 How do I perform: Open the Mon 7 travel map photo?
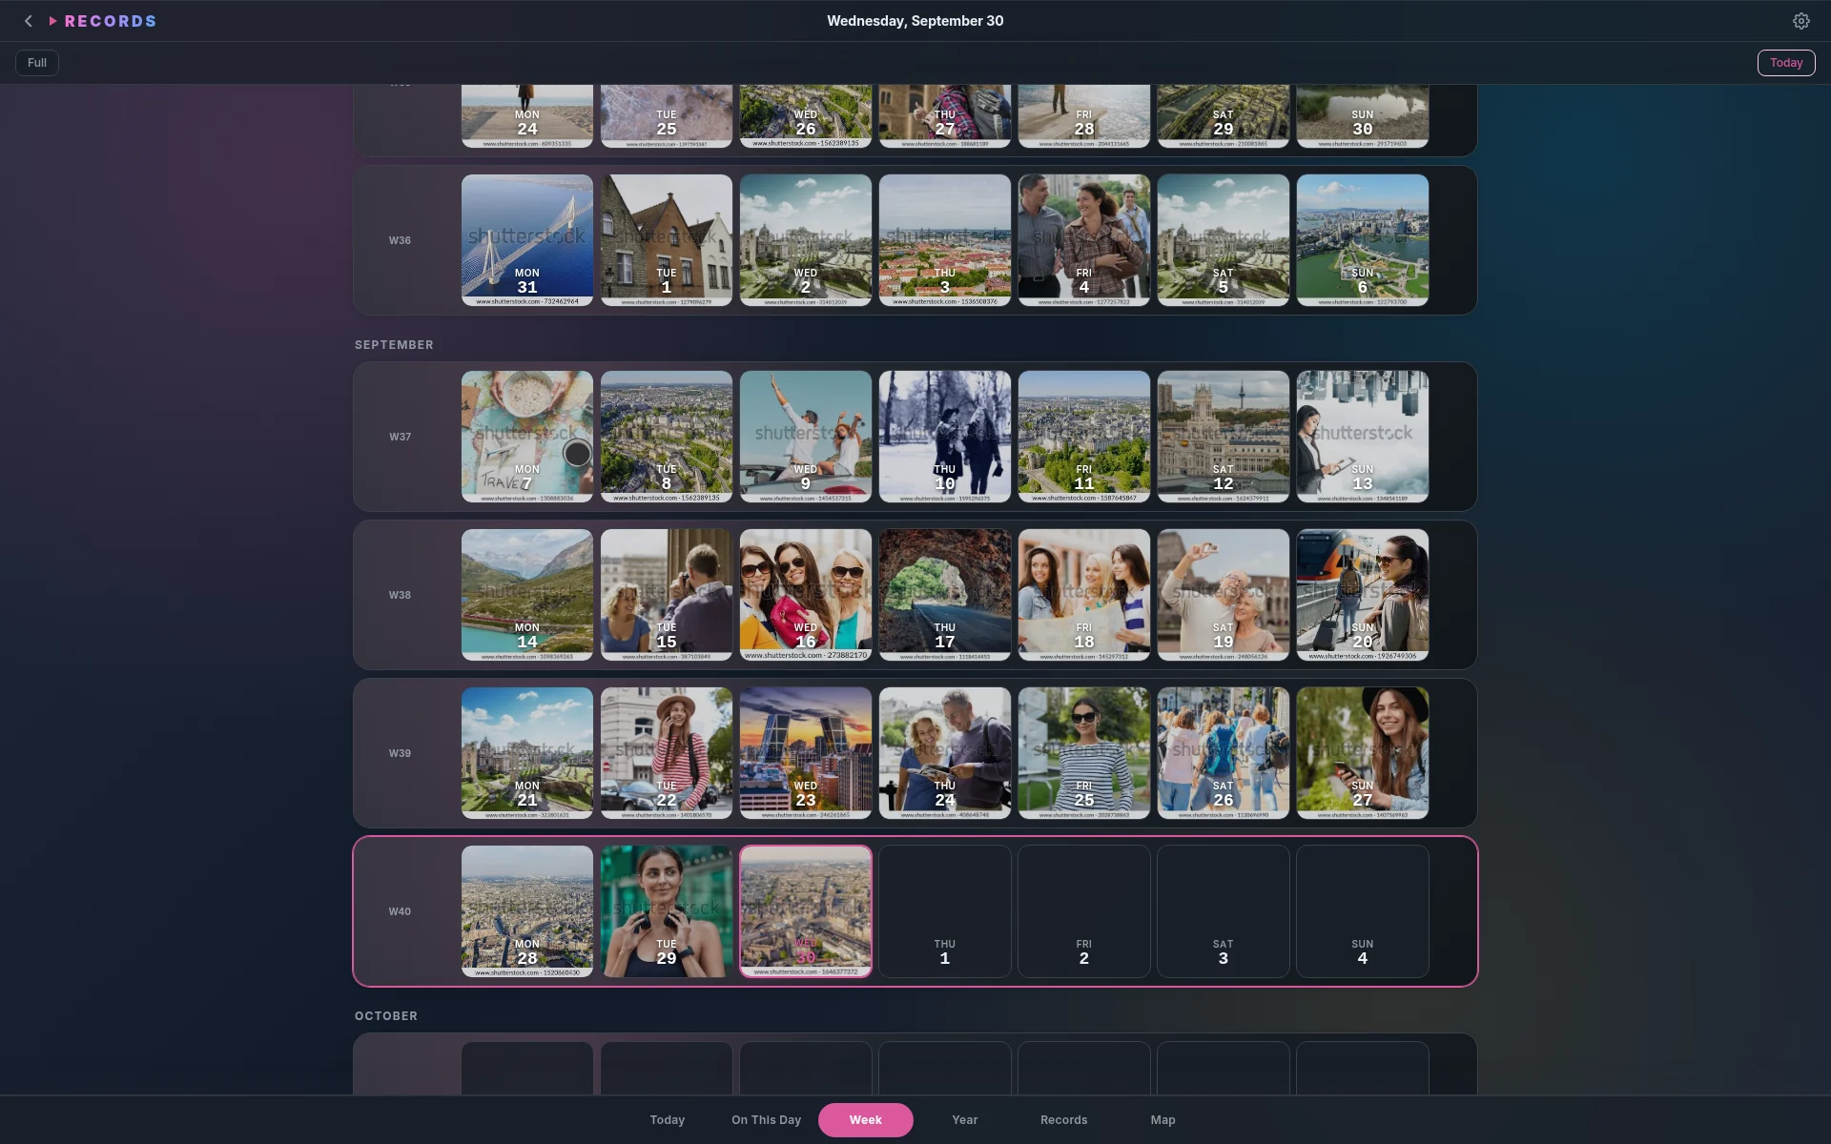click(x=527, y=437)
